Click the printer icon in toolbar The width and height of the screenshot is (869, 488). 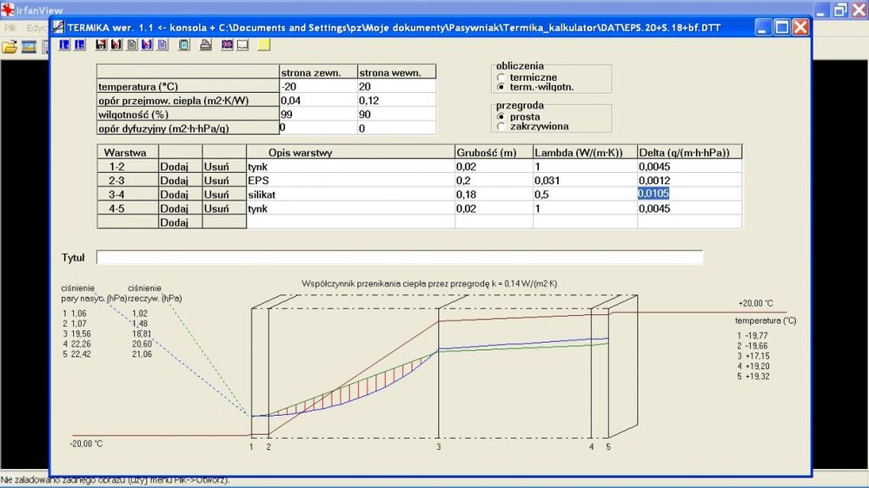coord(205,45)
